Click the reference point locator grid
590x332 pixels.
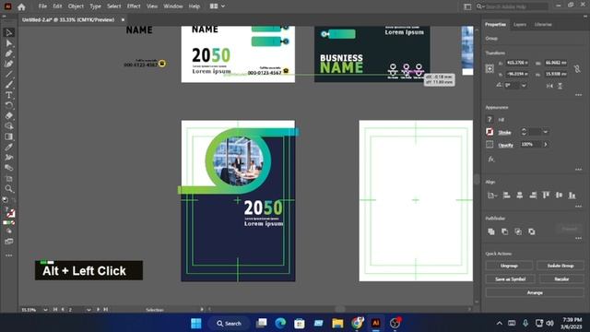click(x=490, y=68)
